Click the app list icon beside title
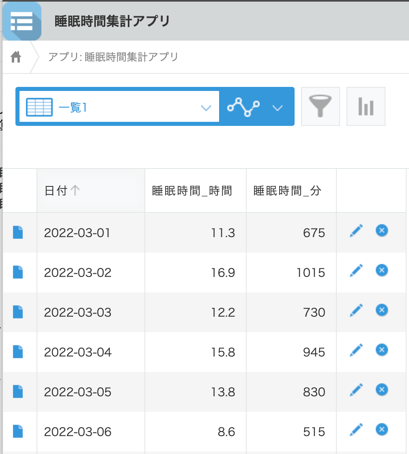Screen dimensions: 409x454 tap(22, 21)
